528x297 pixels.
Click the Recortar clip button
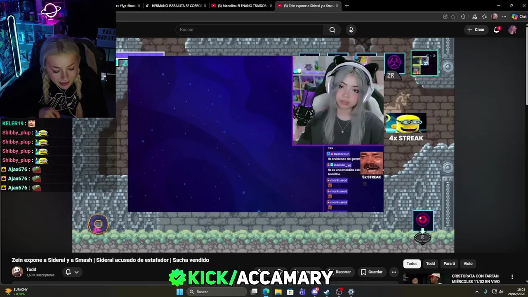coord(340,272)
